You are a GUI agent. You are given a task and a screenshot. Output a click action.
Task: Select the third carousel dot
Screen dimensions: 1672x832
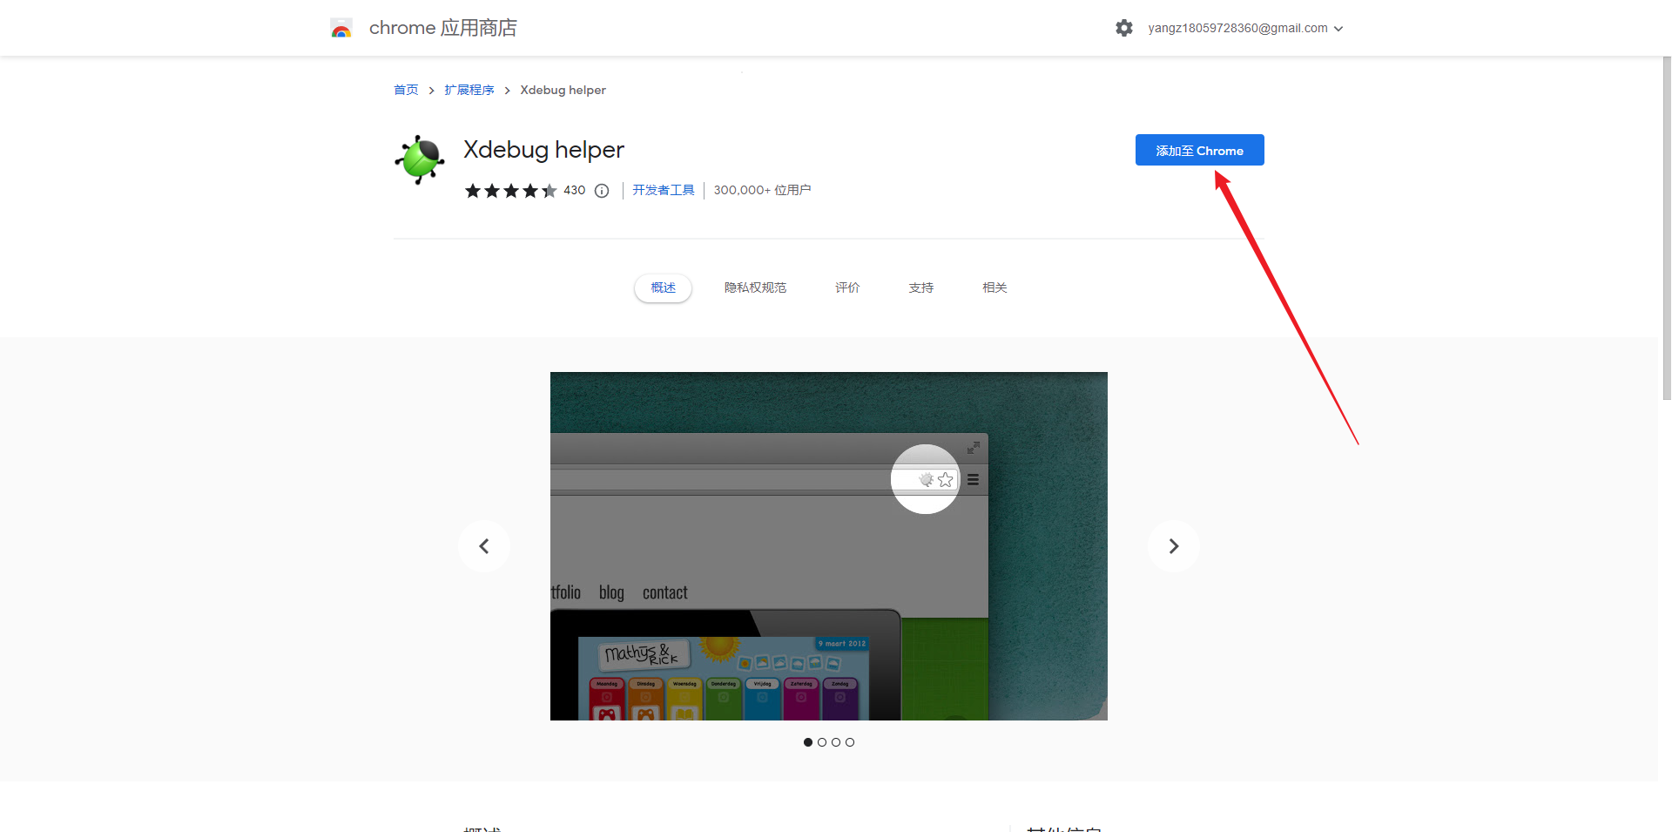coord(836,742)
